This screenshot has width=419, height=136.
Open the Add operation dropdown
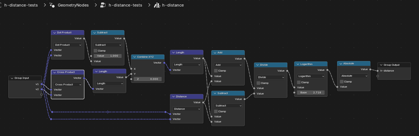(228, 65)
